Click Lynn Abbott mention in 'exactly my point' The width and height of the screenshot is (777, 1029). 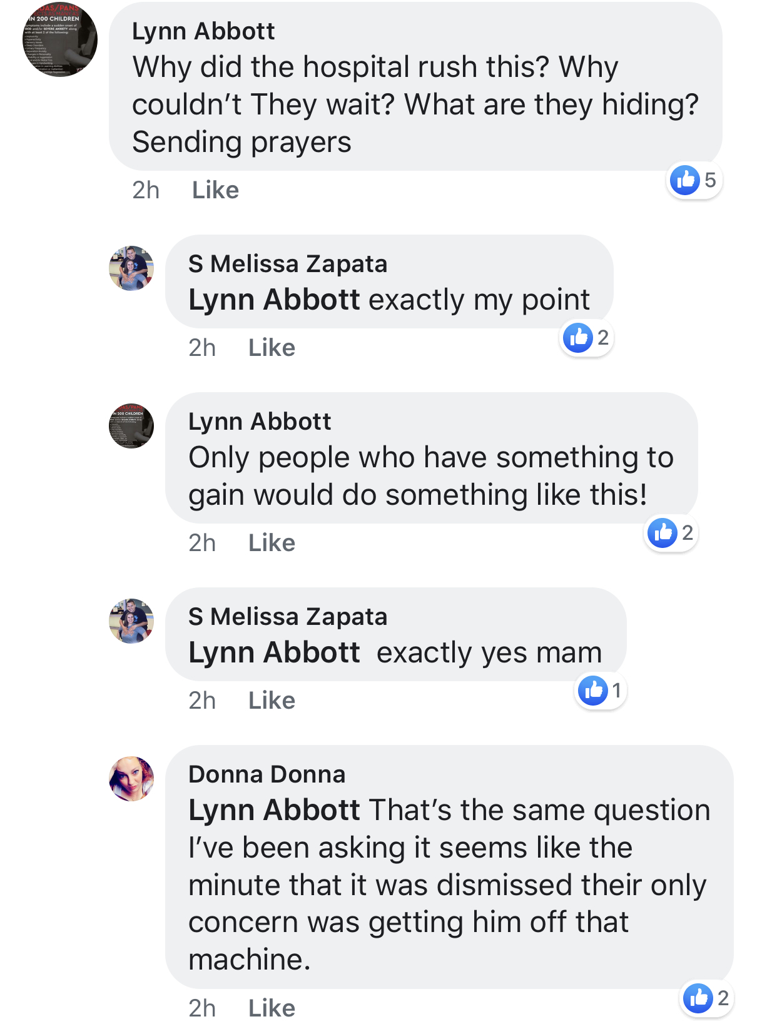coord(274,300)
